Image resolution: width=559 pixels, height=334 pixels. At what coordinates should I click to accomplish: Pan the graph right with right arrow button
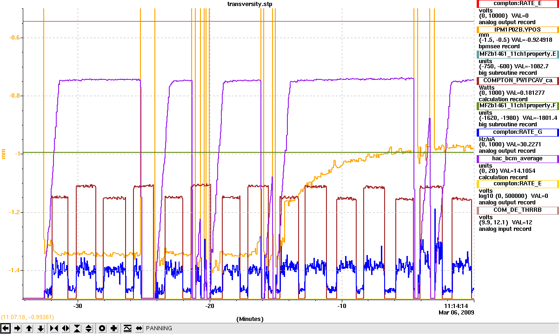[x=17, y=328]
